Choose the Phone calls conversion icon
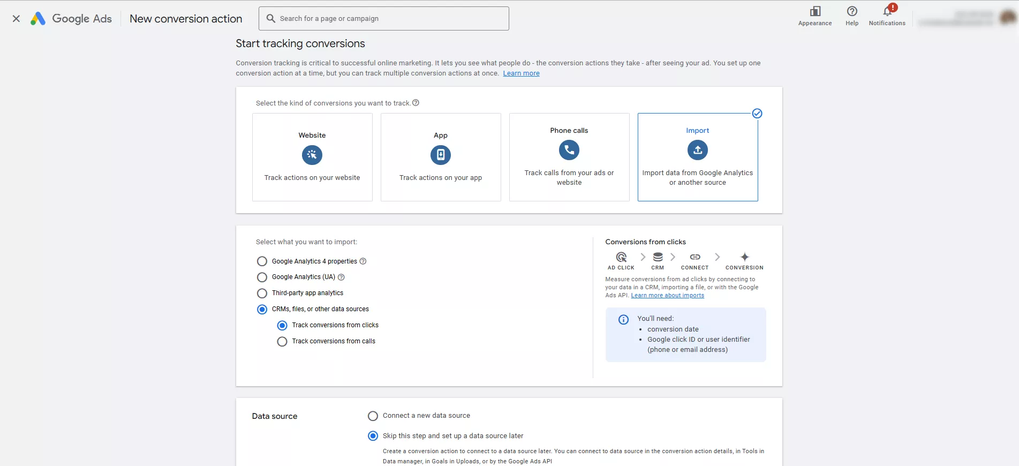The image size is (1019, 466). [x=569, y=151]
